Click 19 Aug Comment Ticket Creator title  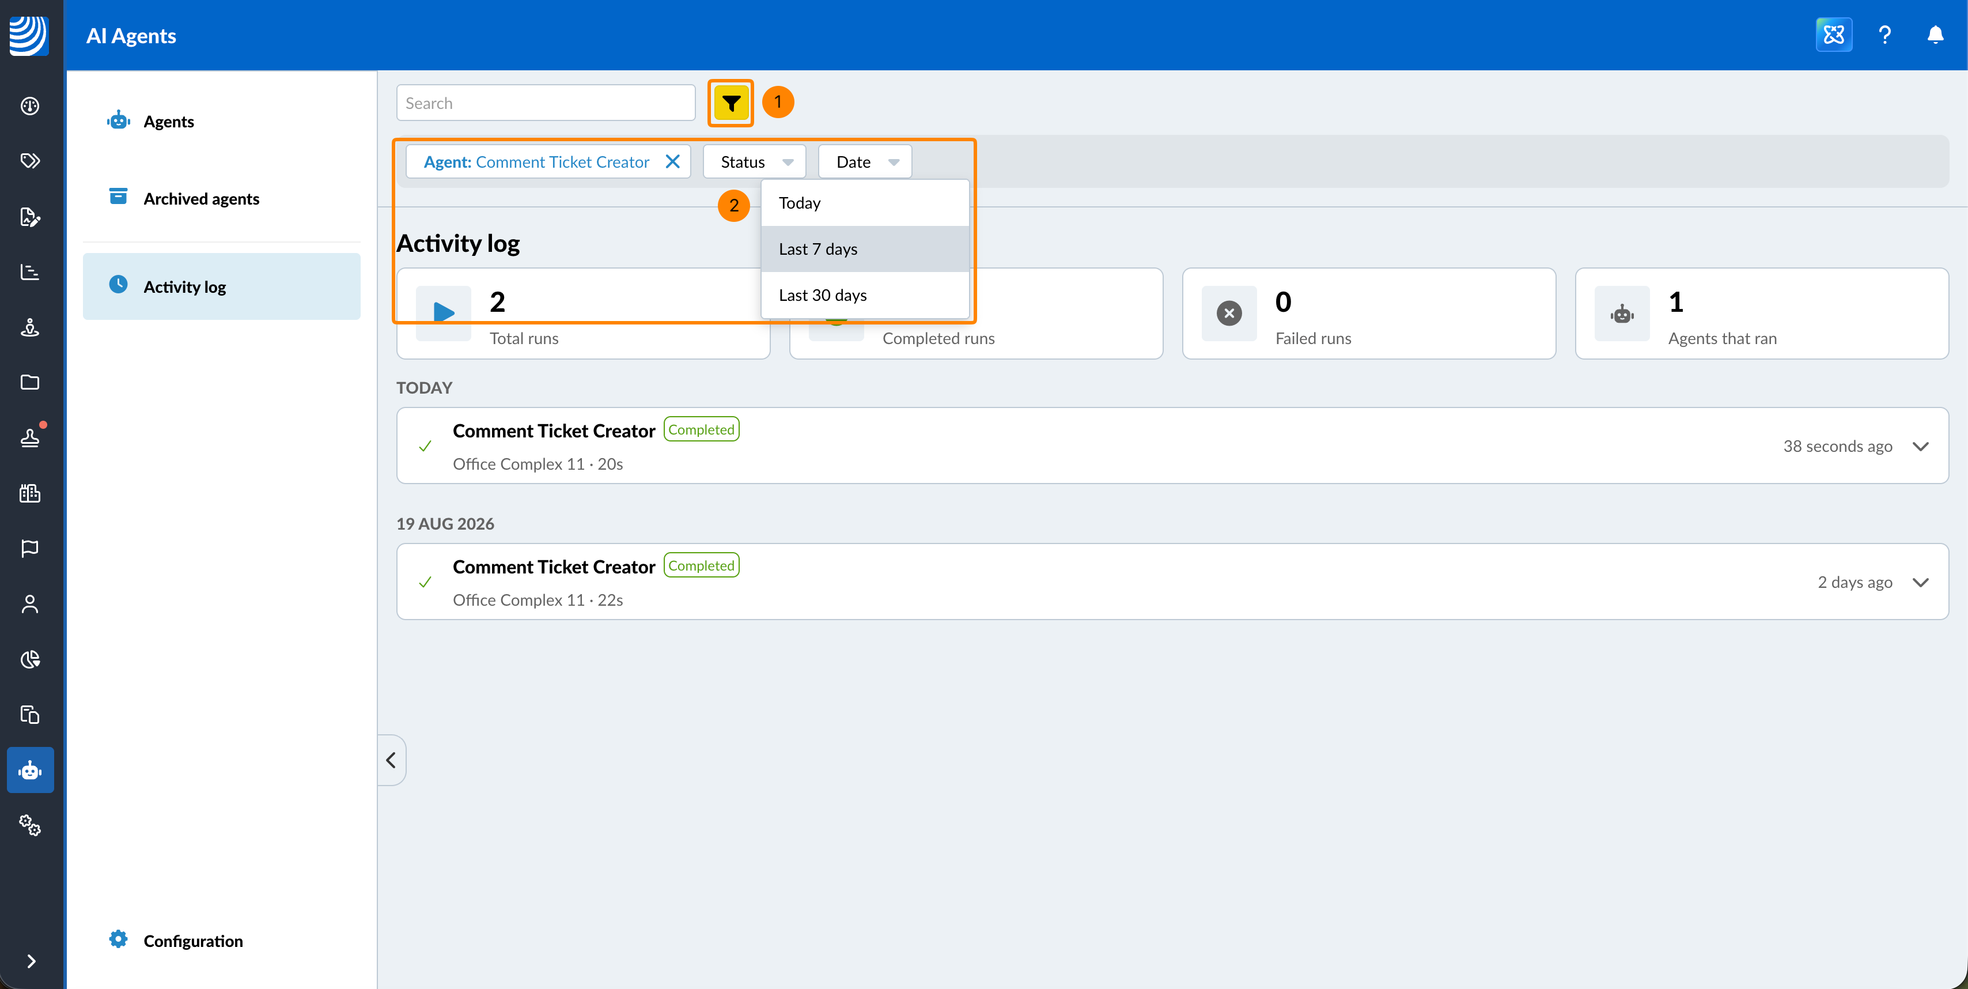click(x=554, y=567)
